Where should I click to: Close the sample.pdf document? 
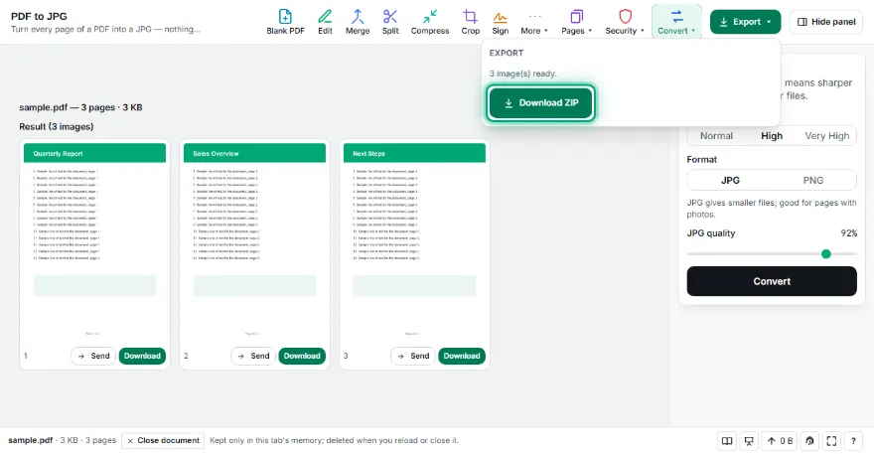point(163,441)
